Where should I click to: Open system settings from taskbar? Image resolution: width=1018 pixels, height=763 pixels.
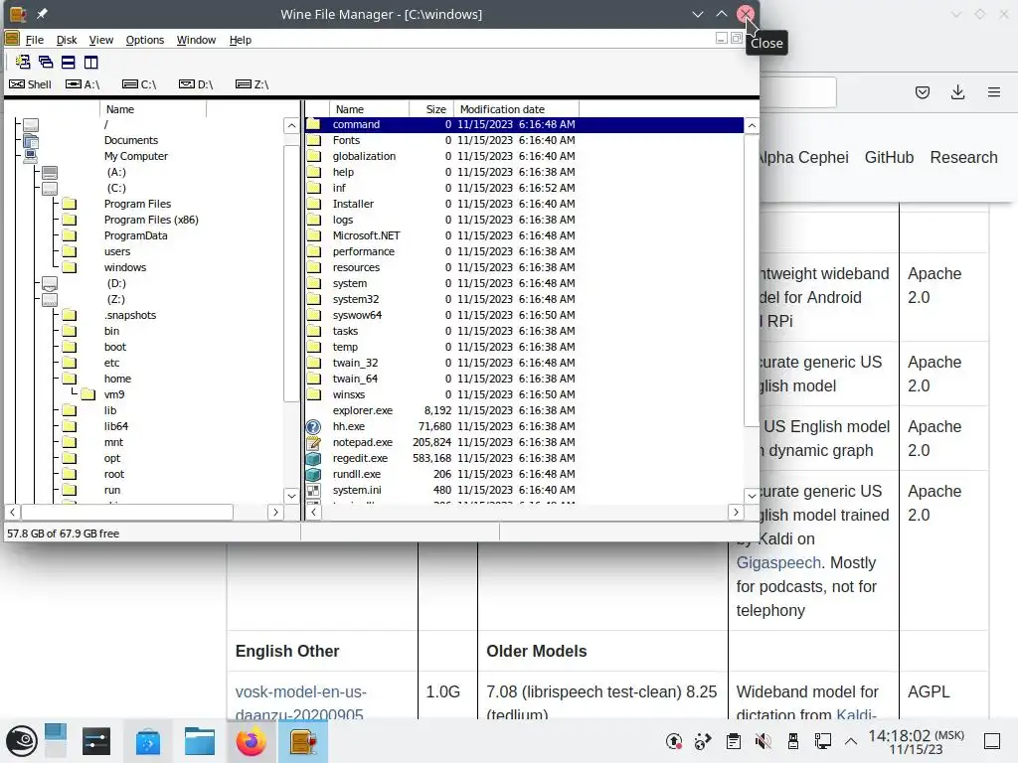pos(96,741)
